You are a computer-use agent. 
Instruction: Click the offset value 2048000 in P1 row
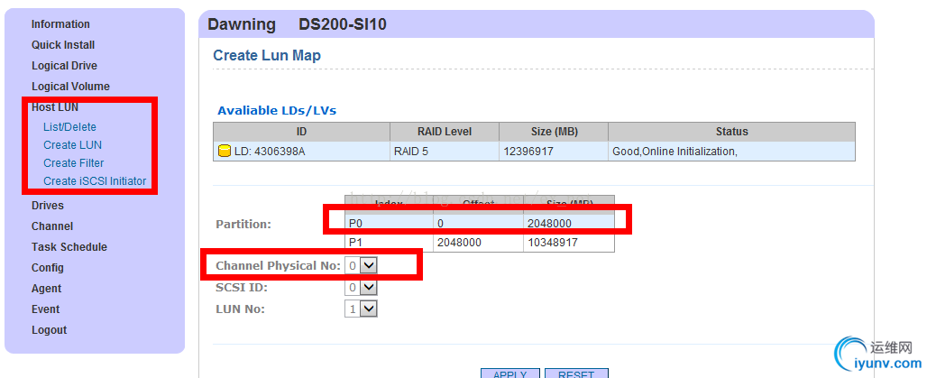coord(459,243)
